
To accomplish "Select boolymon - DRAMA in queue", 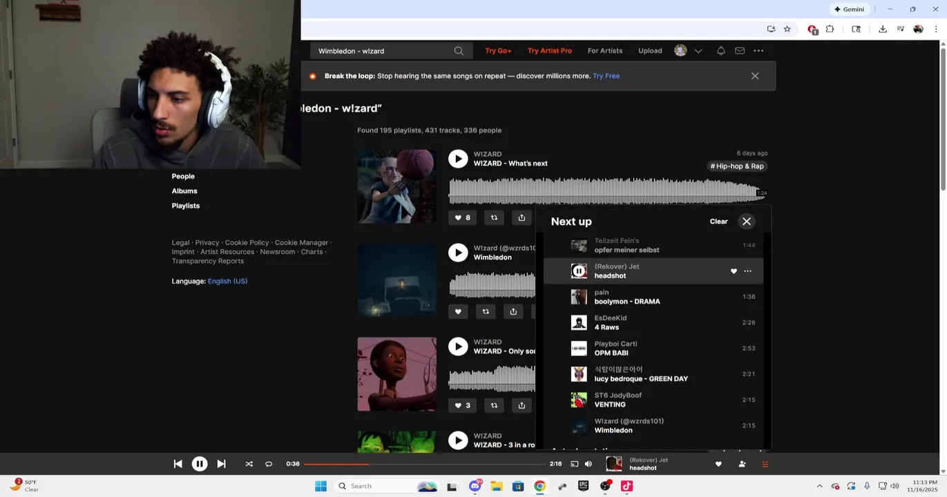I will pos(653,297).
